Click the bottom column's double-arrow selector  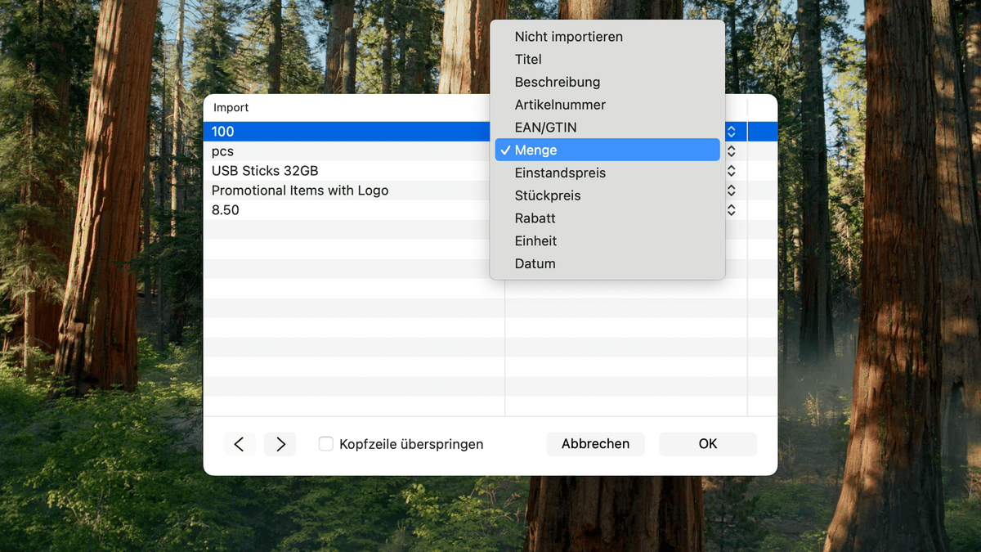tap(731, 209)
